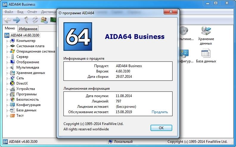Click the Configuration icon in the tree

[x=12, y=105]
